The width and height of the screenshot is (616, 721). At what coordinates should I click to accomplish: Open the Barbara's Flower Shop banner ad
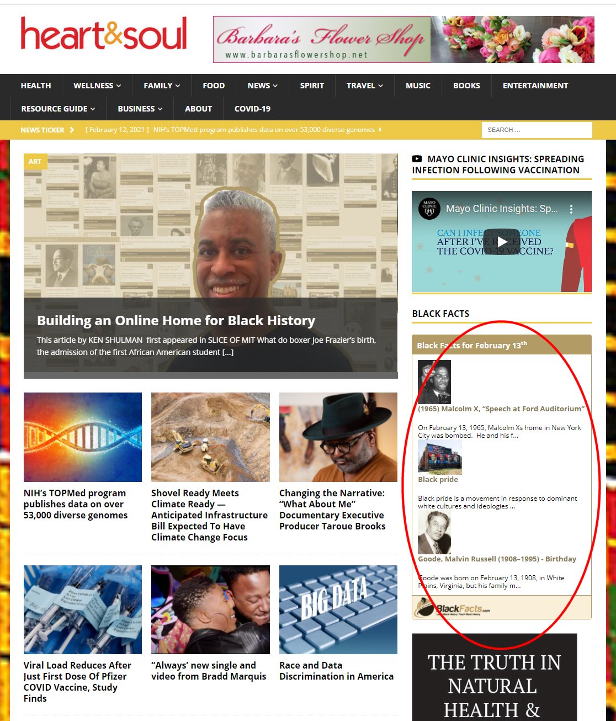click(403, 39)
